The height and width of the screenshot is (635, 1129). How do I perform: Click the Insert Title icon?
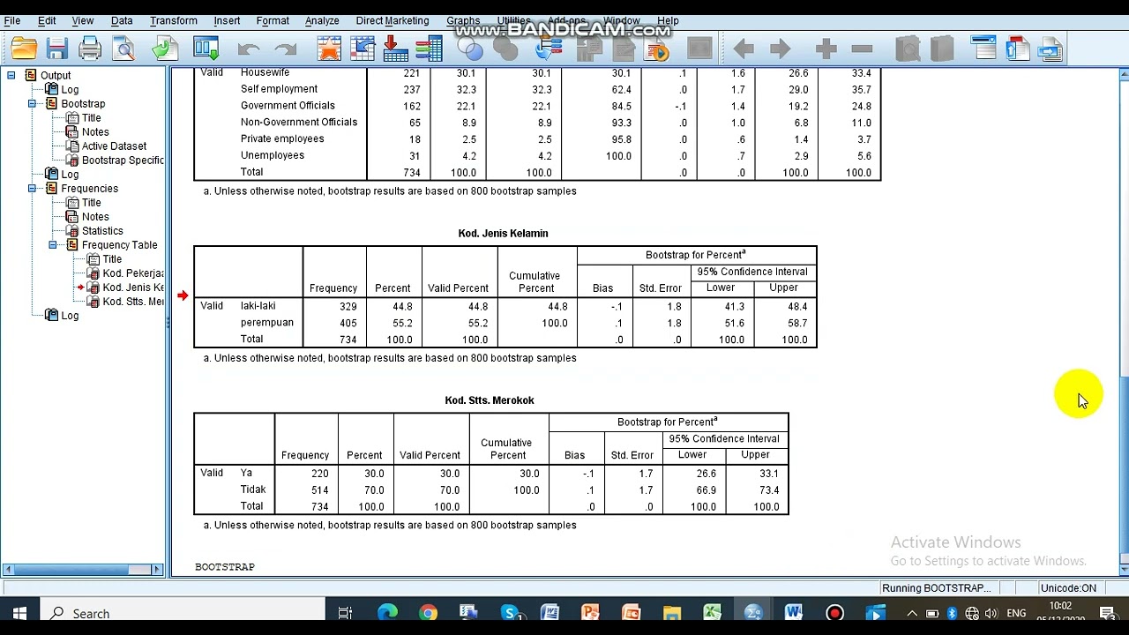coord(1017,49)
